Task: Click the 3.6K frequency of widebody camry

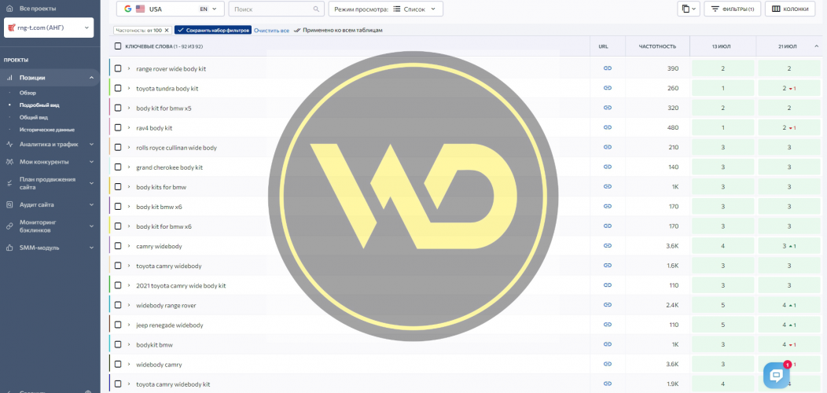Action: coord(671,364)
